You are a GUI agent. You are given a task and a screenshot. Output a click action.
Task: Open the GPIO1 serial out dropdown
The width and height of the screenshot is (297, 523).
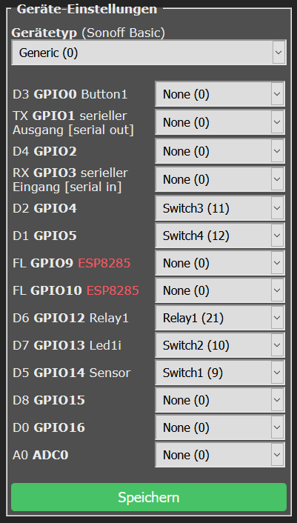[220, 123]
